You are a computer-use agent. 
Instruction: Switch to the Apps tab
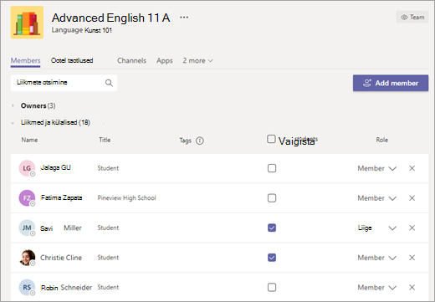click(x=165, y=60)
